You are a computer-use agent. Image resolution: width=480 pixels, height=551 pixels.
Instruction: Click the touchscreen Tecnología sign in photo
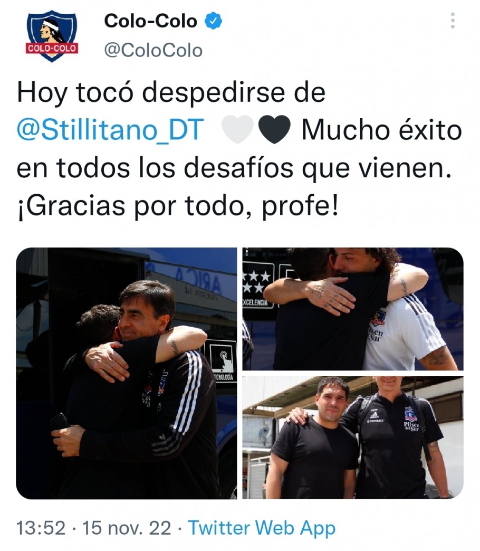click(221, 361)
